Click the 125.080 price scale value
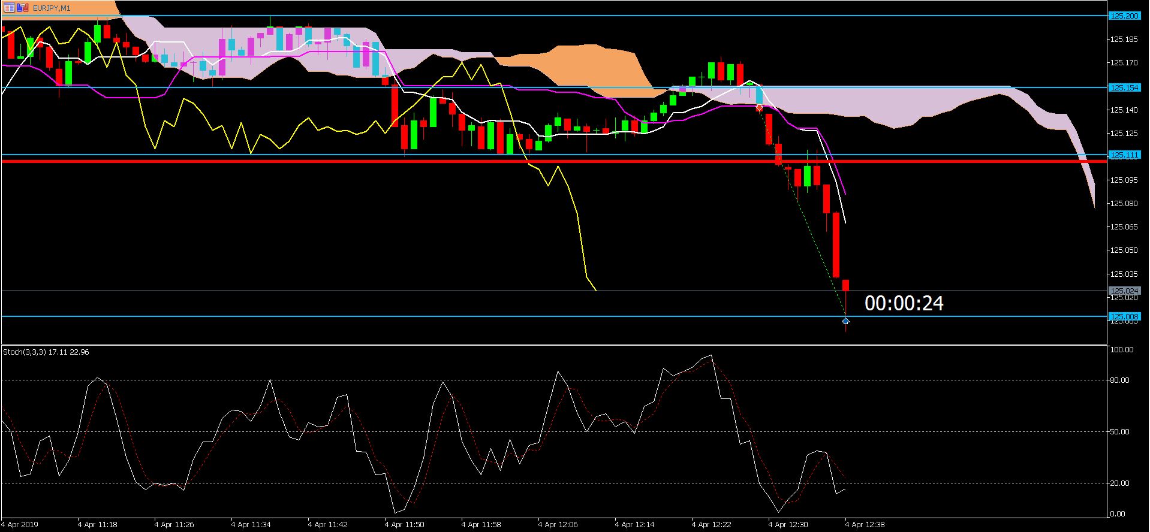 (1124, 203)
